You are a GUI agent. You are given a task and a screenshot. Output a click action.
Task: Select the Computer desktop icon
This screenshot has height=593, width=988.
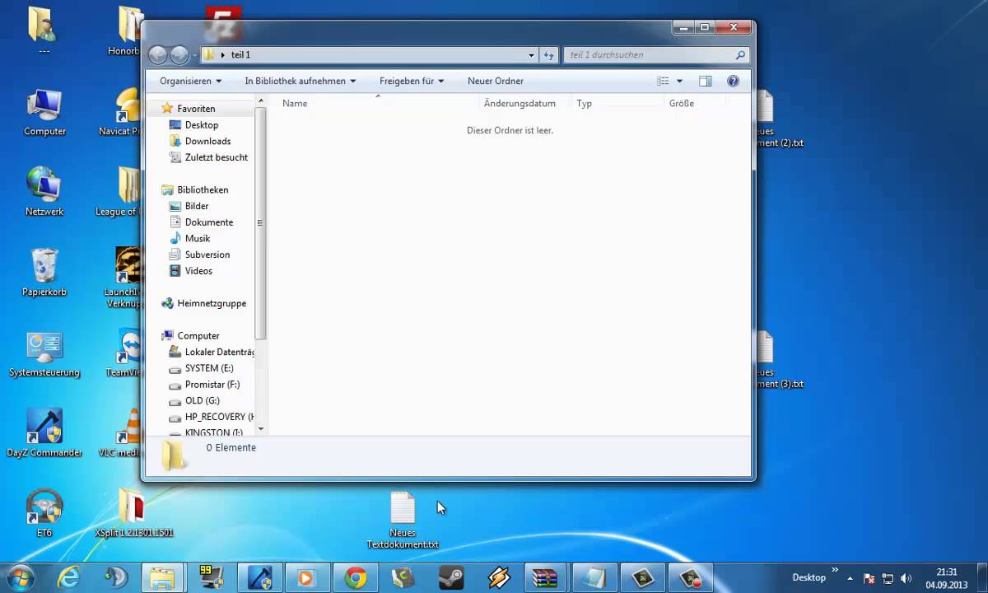pos(44,113)
